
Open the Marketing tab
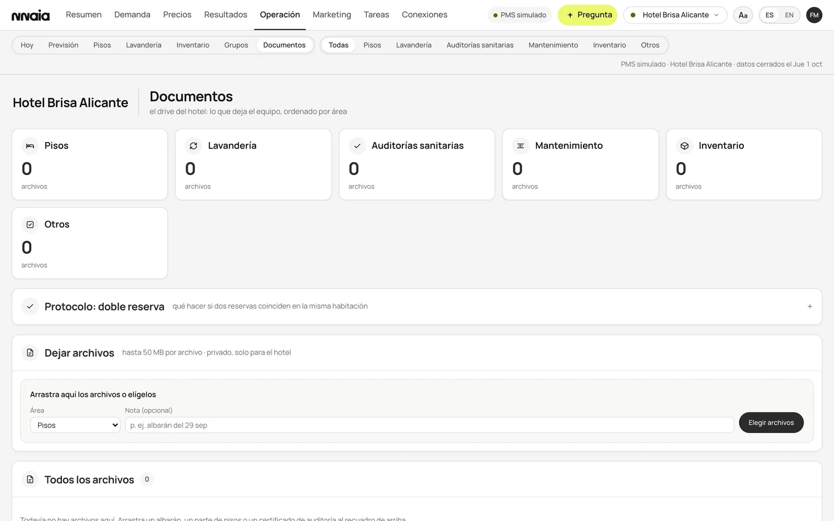point(332,15)
